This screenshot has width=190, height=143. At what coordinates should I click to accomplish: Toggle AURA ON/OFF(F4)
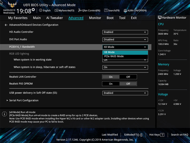(135, 11)
